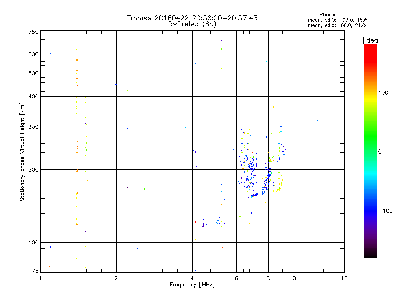This screenshot has height=303, width=405.
Task: Click the y-axis tick label '600'
Action: pyautogui.click(x=33, y=54)
